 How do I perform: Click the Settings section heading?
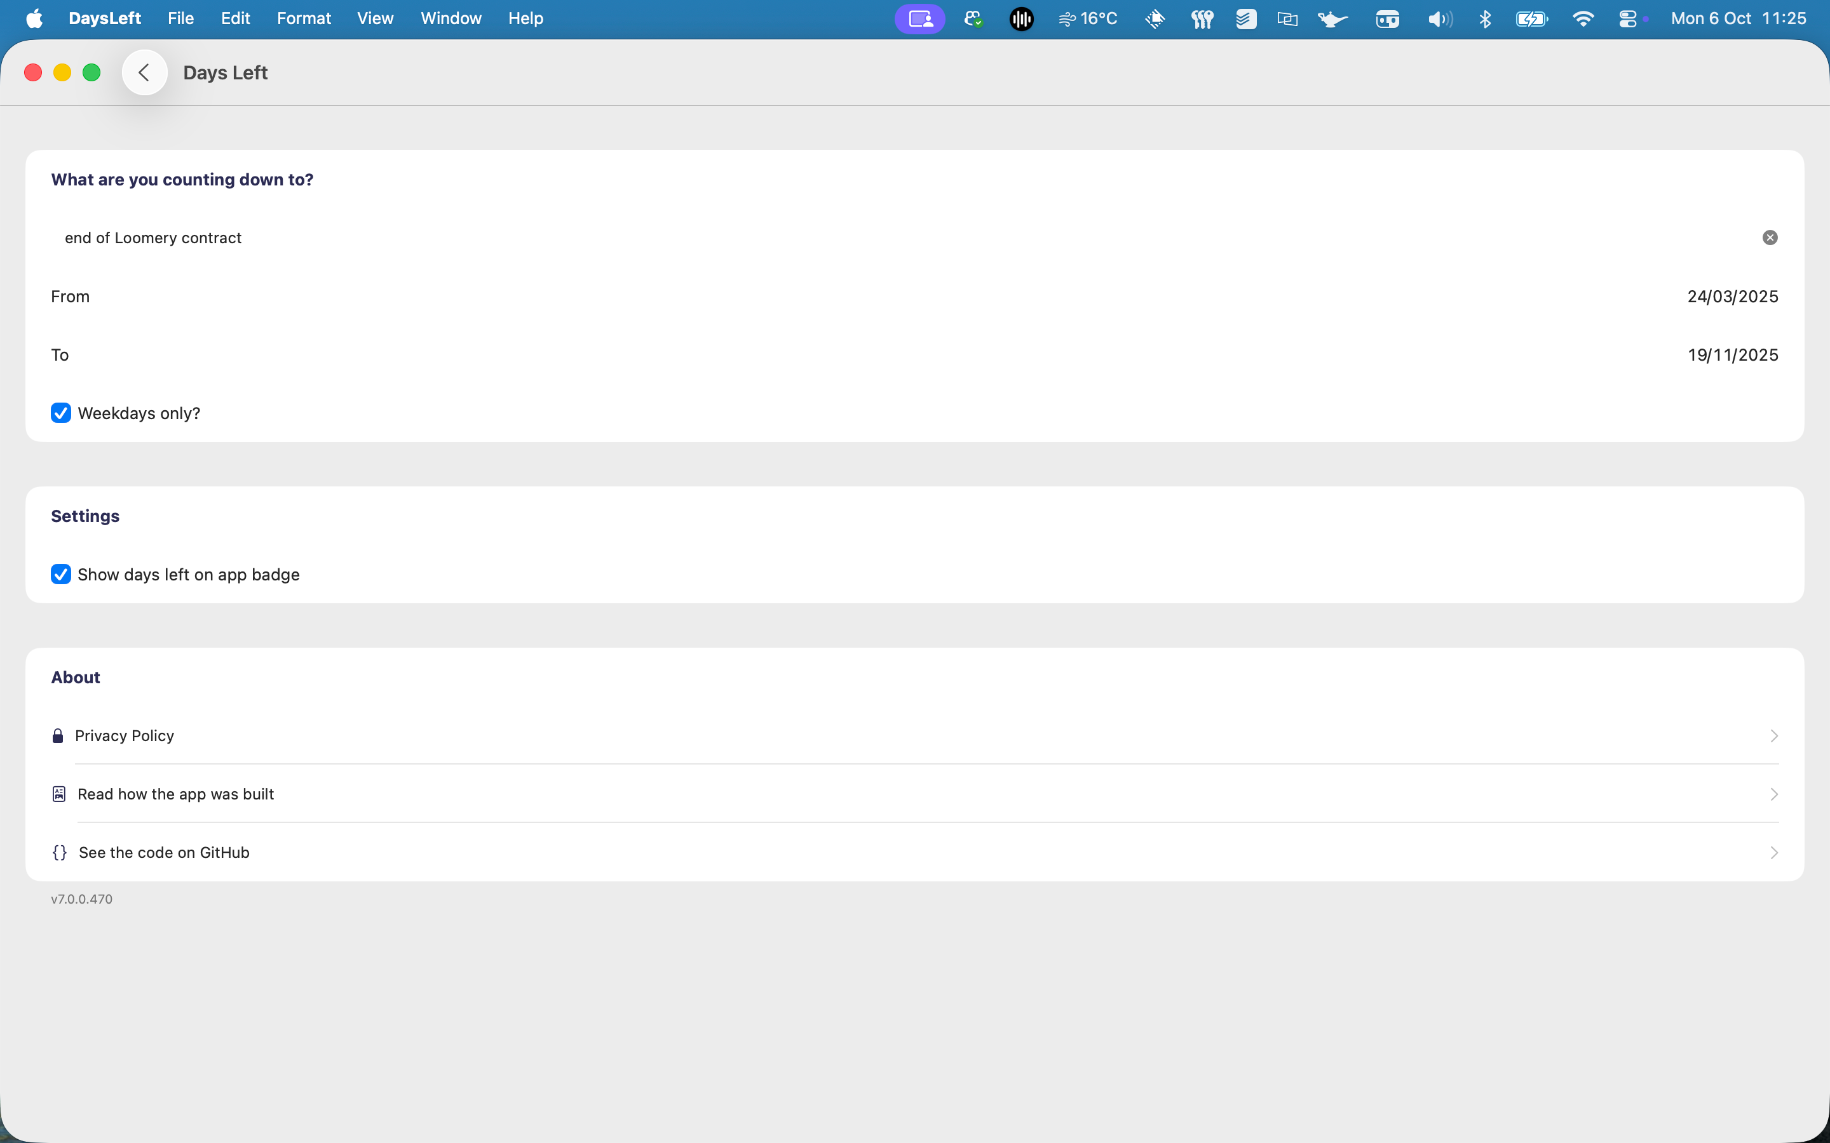[85, 516]
